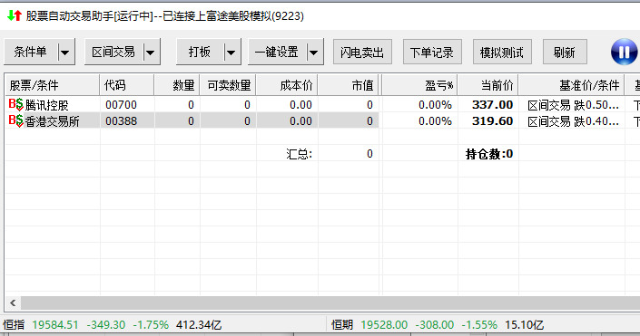The width and height of the screenshot is (640, 336).
Task: Click the 当前价 column header
Action: point(487,85)
